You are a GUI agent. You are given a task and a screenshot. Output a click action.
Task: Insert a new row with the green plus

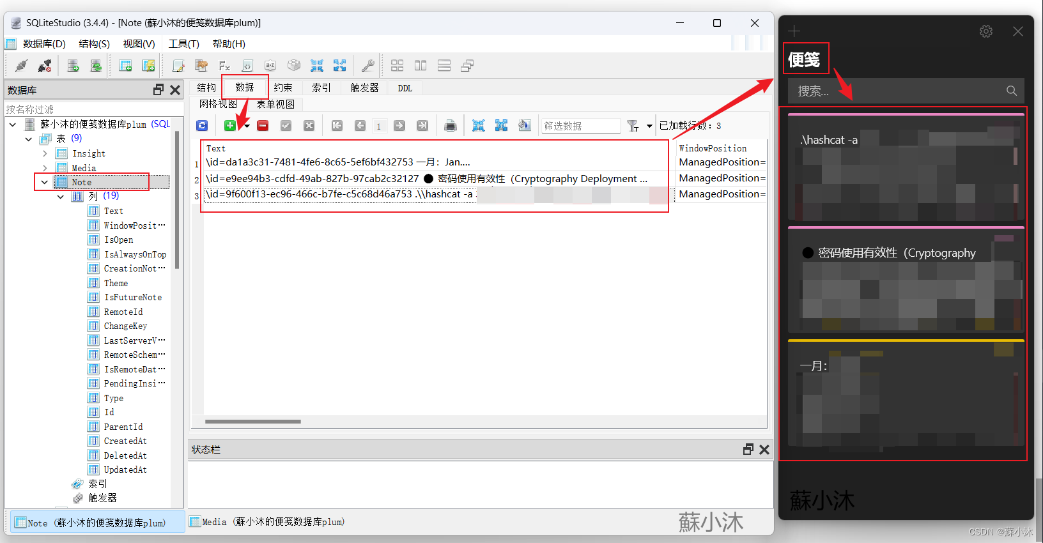[x=229, y=126]
